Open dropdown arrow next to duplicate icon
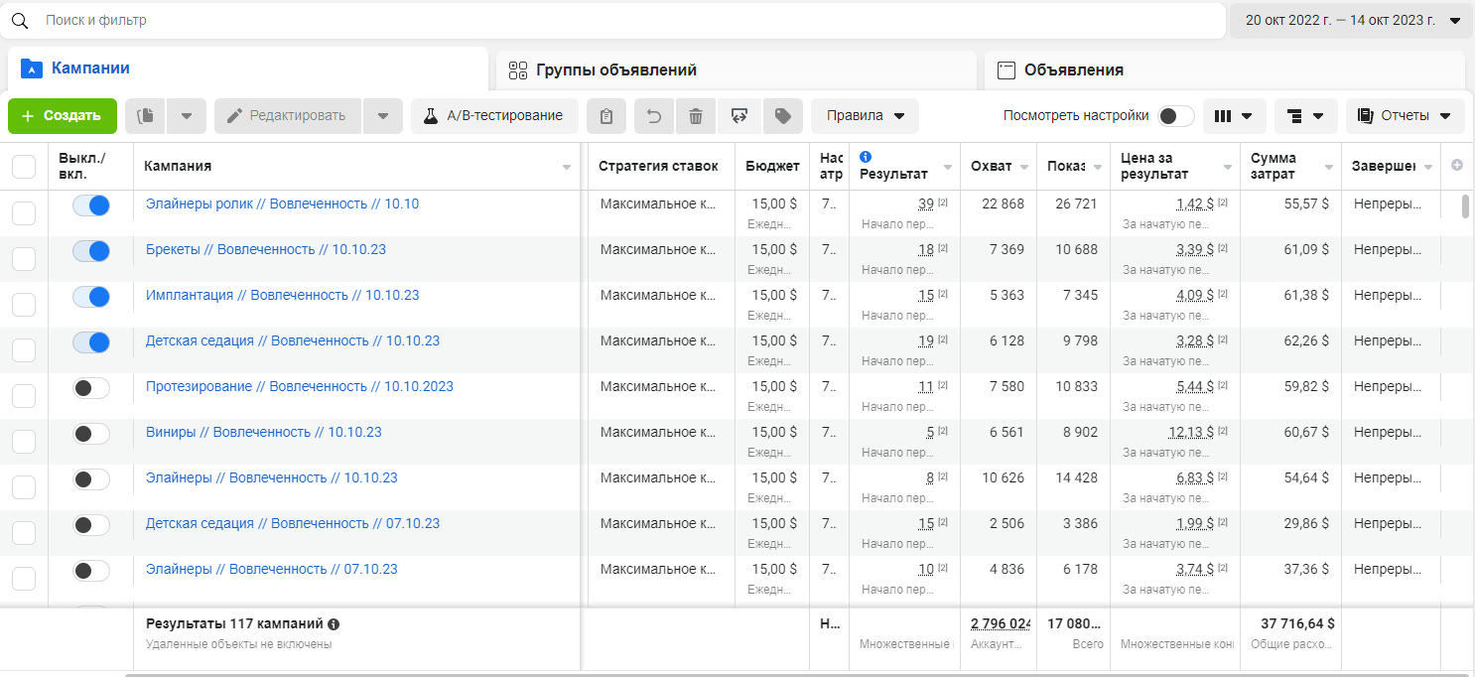 (x=187, y=116)
